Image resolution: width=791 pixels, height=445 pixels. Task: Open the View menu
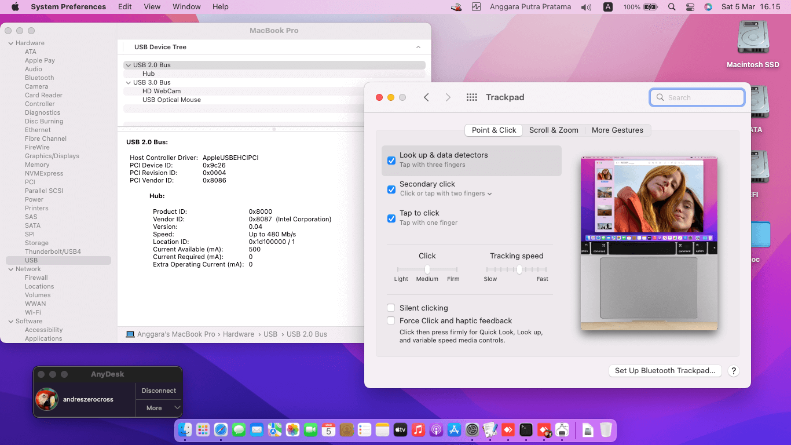click(152, 7)
